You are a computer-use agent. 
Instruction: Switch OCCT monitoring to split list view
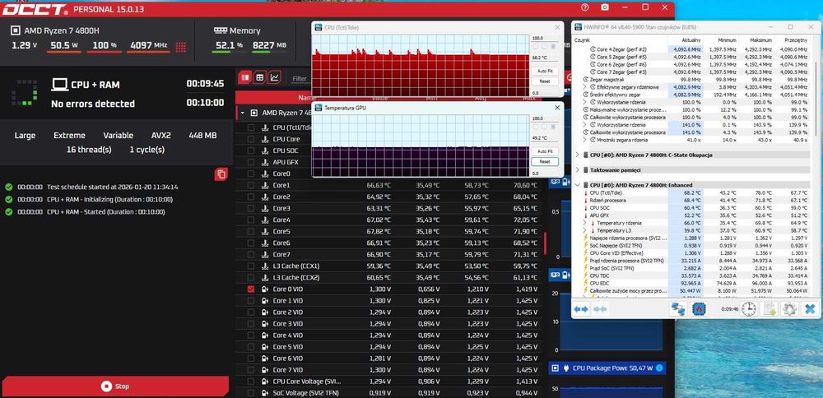(244, 77)
